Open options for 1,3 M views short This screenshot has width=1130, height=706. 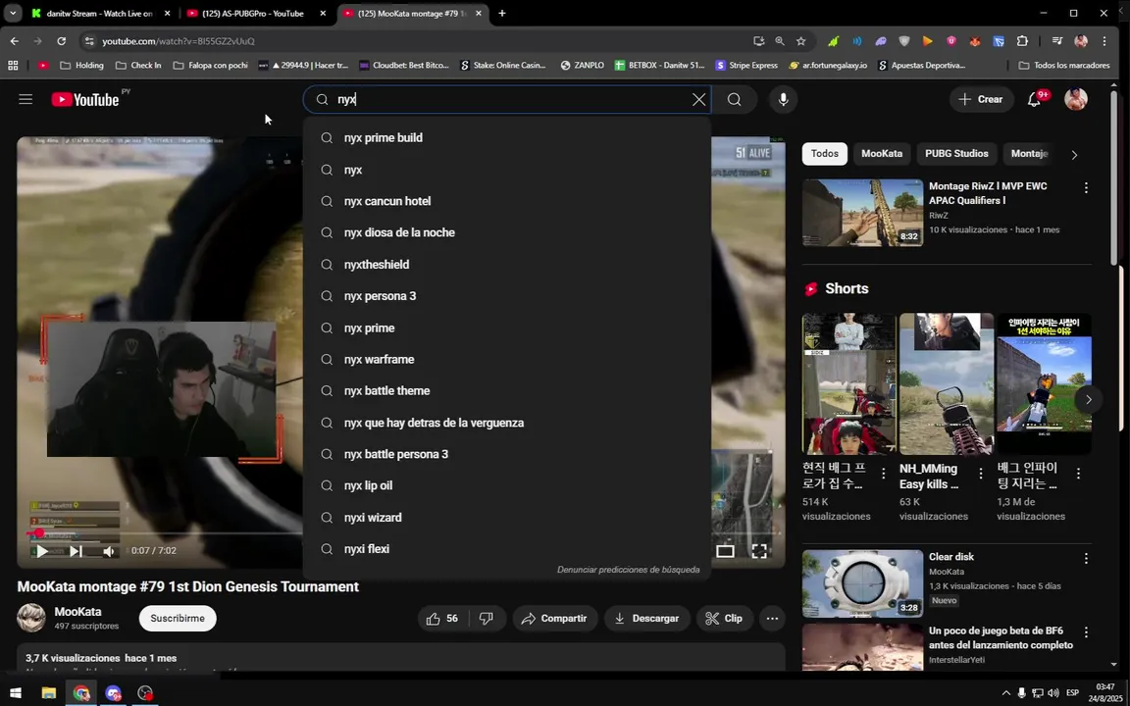(x=1078, y=474)
